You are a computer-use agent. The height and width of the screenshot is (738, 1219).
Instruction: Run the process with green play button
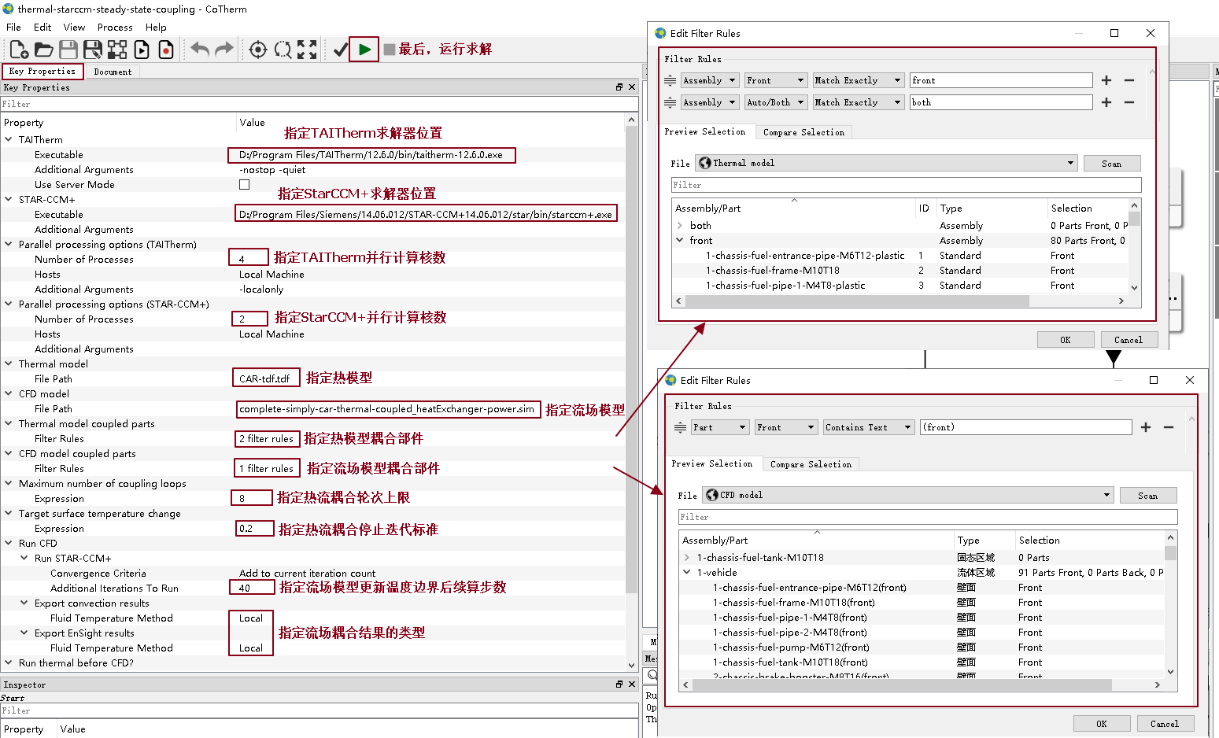pos(364,49)
